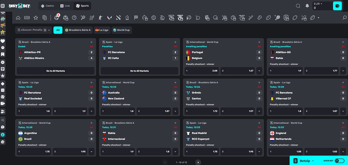Viewport: 348px width, 165px height.
Task: Go to All Markets for FC Barcelona vs RC Celta
Action: click(140, 71)
